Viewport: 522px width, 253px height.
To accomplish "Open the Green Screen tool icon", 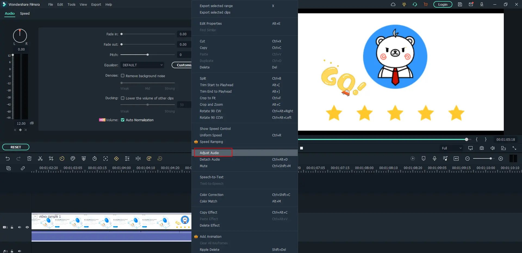I will (84, 158).
